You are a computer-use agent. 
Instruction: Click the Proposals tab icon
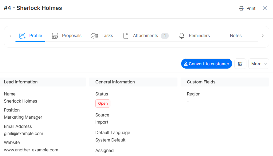(x=55, y=36)
